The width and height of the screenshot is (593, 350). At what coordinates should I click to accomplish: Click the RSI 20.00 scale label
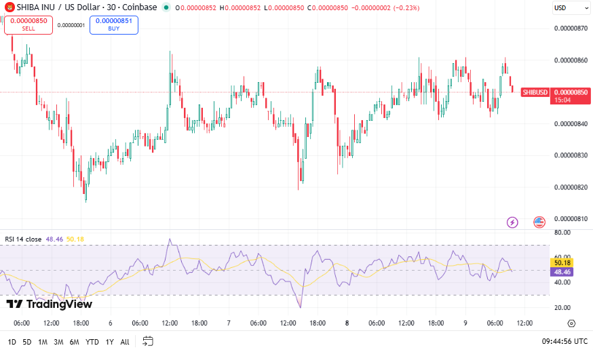tap(562, 308)
